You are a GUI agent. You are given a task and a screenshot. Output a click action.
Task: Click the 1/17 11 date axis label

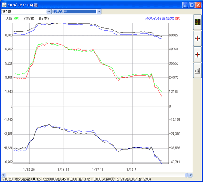point(98,170)
